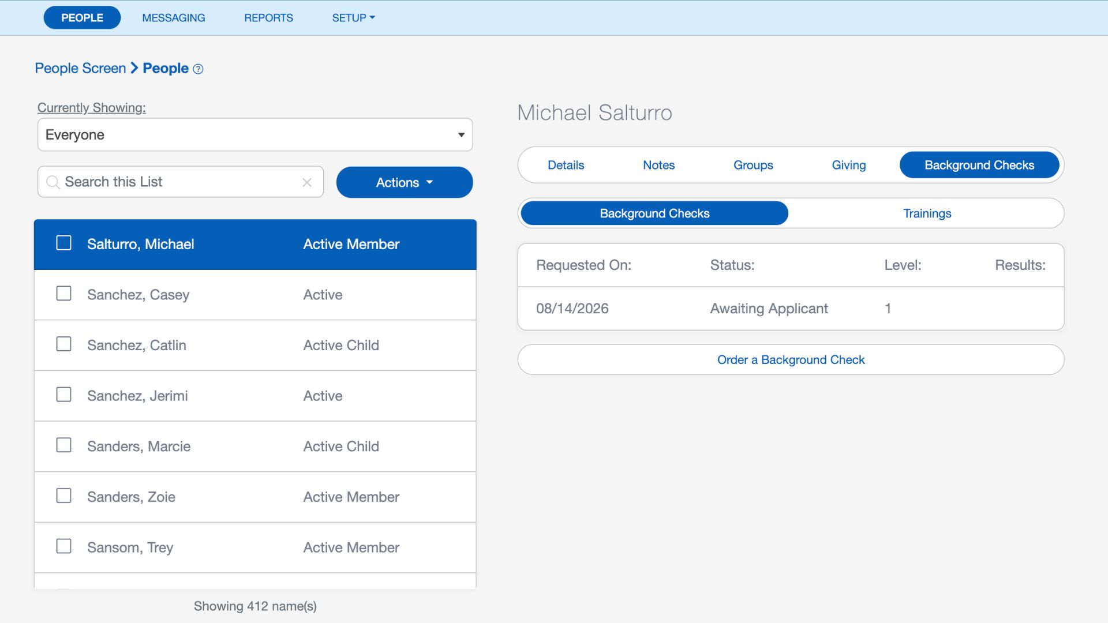Click Order a Background Check
Viewport: 1108px width, 623px height.
(x=791, y=360)
